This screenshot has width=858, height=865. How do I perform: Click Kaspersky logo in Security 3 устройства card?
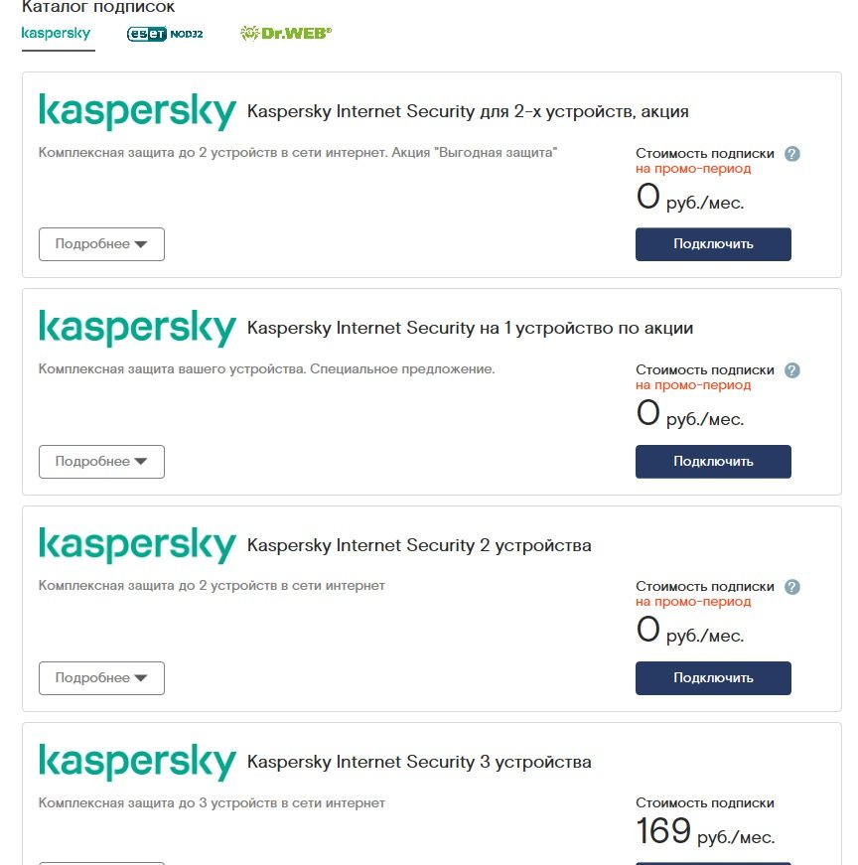[137, 762]
